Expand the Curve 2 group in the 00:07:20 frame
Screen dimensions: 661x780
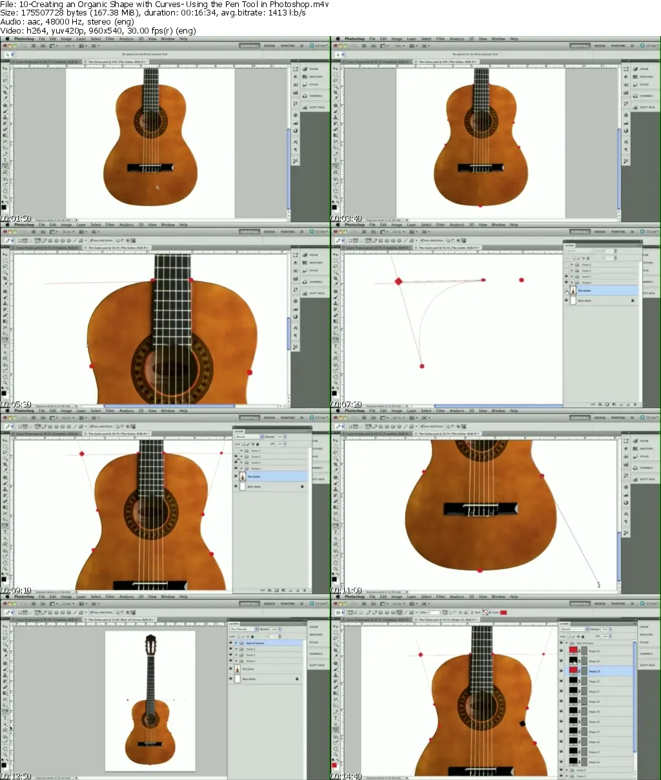pyautogui.click(x=572, y=271)
